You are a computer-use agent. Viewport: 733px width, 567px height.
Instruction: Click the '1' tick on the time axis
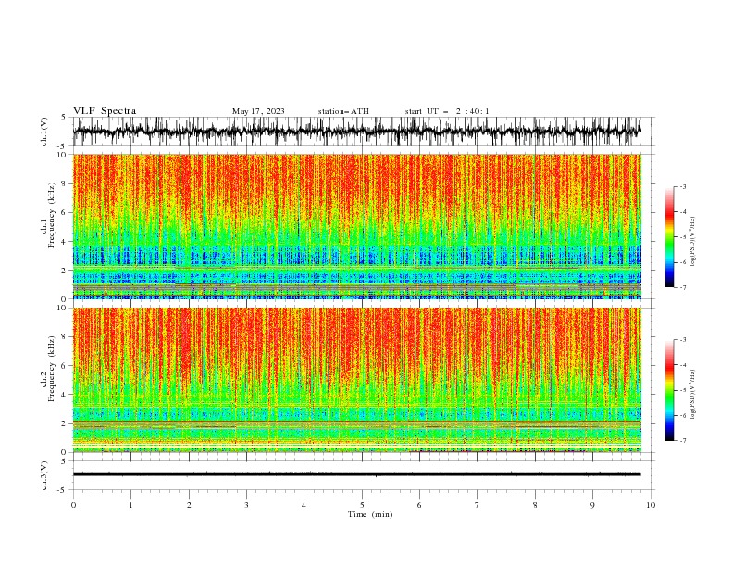130,505
